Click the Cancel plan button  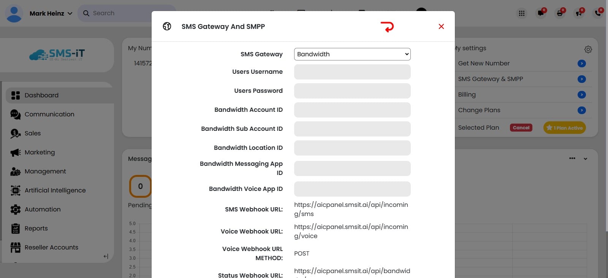tap(521, 128)
